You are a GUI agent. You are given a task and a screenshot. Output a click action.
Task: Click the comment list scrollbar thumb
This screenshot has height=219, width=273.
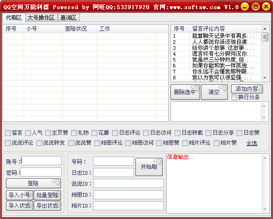click(x=265, y=37)
